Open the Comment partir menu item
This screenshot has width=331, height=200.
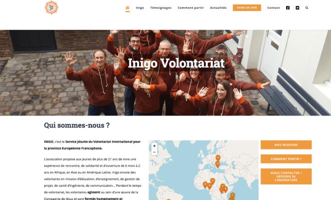(x=191, y=8)
